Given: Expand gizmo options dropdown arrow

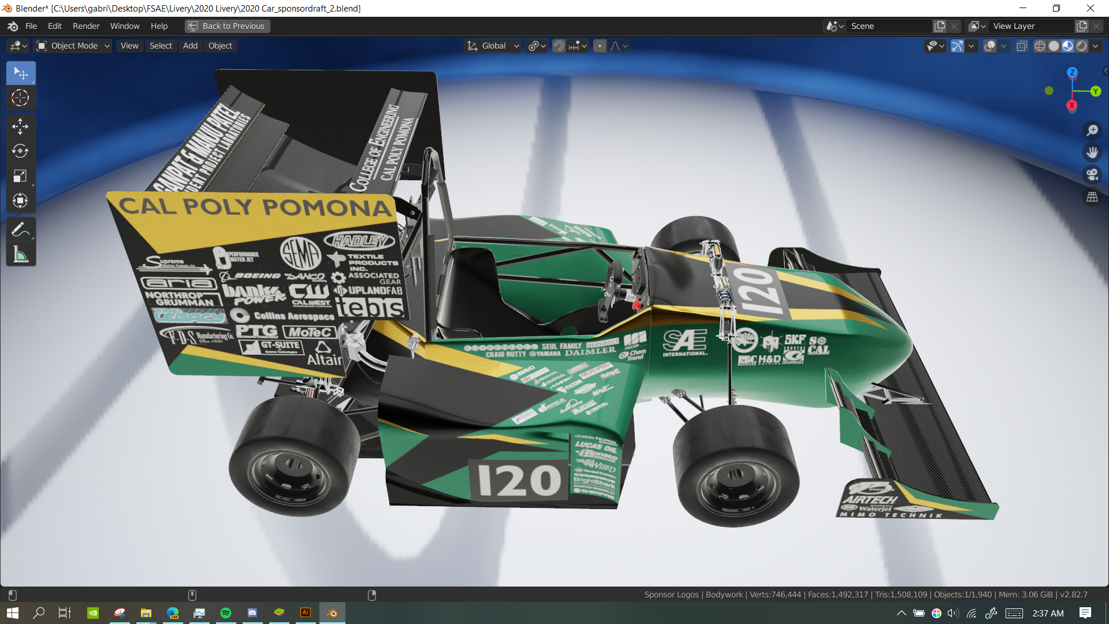Looking at the screenshot, I should [x=972, y=46].
